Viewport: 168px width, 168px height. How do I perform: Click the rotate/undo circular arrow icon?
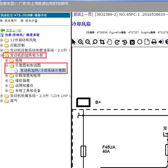point(117,42)
